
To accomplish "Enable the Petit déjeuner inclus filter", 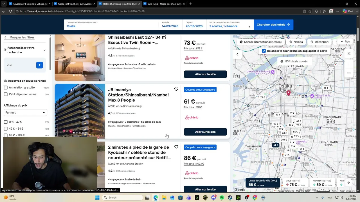I will tap(6, 94).
